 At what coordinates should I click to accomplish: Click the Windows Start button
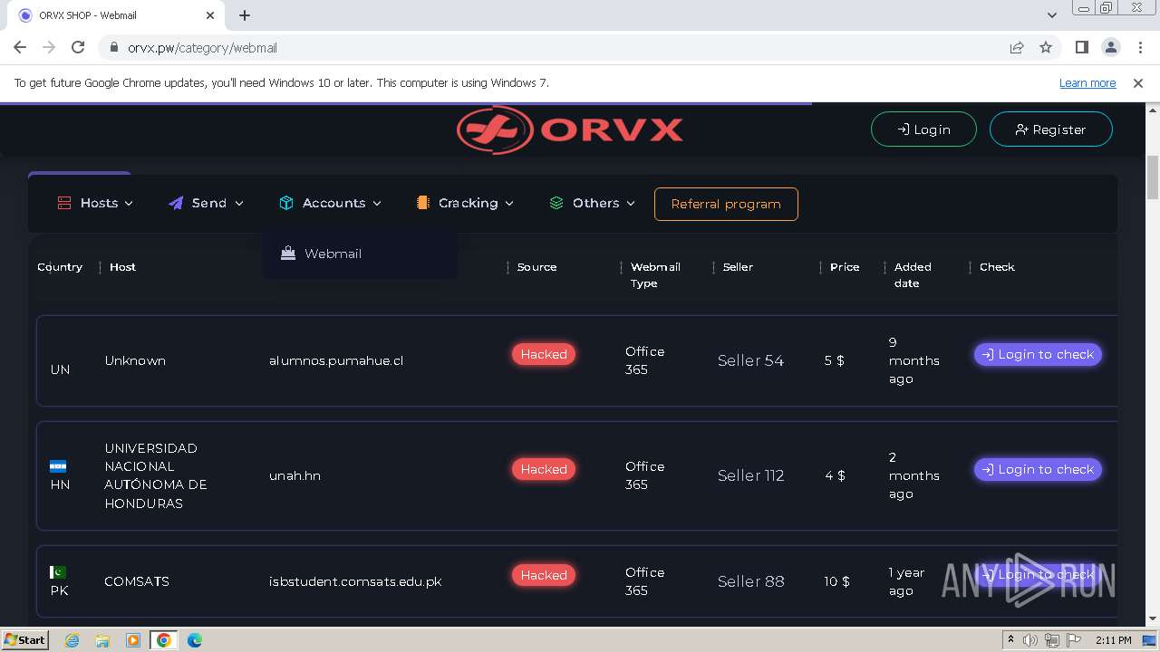pos(24,640)
